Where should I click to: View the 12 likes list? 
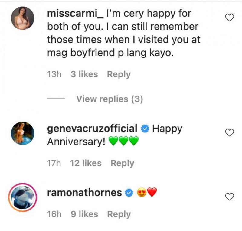click(86, 163)
